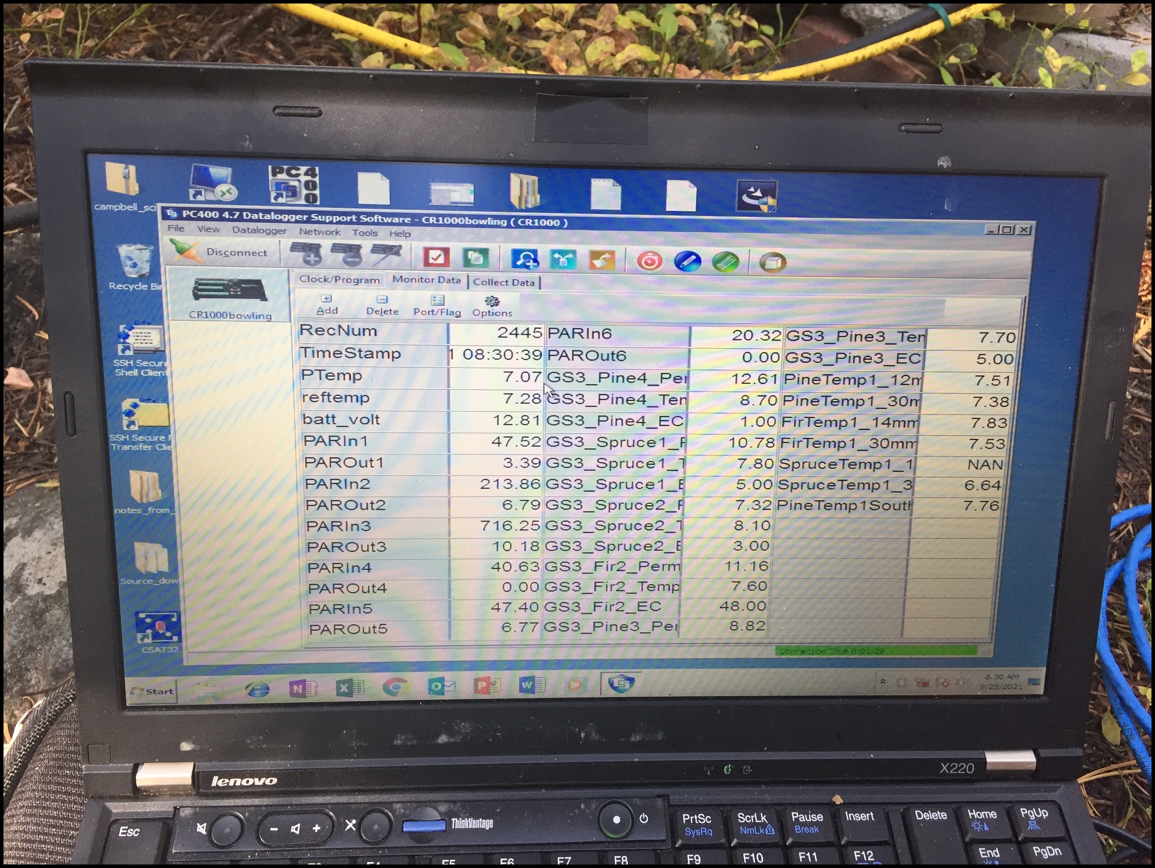Switch to the Monitor Data tab
The height and width of the screenshot is (868, 1155).
pyautogui.click(x=426, y=280)
